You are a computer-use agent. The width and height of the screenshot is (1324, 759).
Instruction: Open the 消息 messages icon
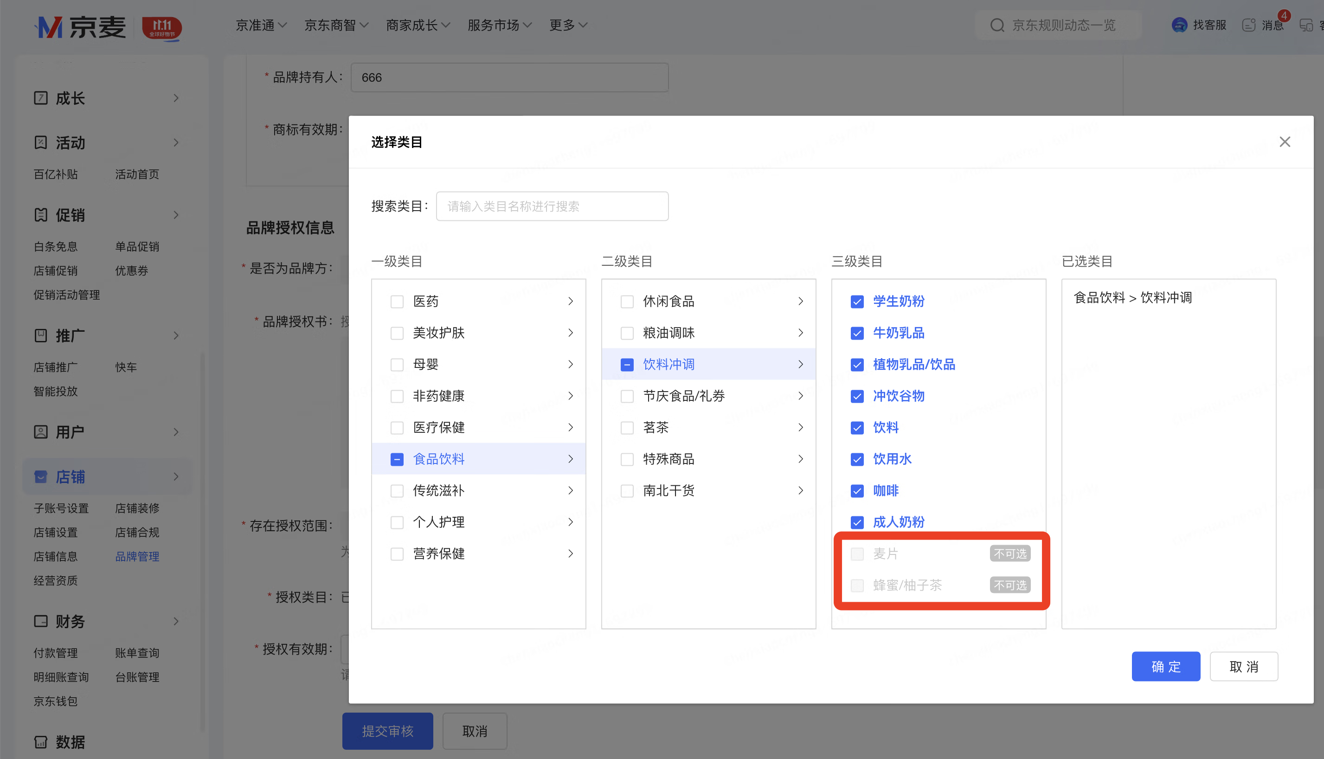pyautogui.click(x=1249, y=25)
